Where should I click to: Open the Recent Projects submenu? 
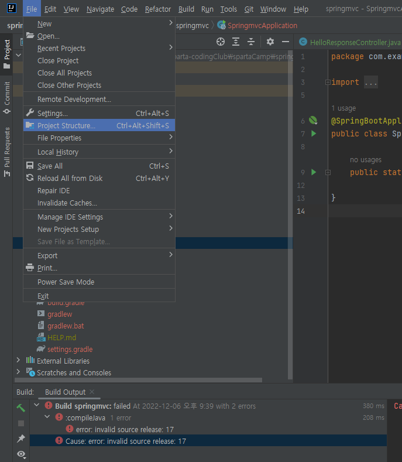click(x=99, y=48)
